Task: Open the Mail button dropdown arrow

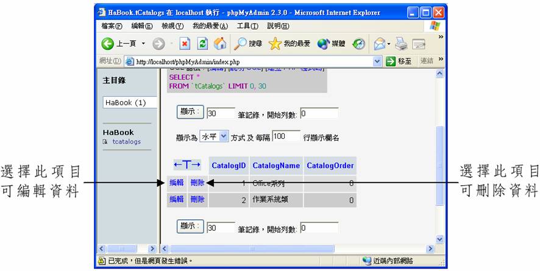Action: coord(389,44)
